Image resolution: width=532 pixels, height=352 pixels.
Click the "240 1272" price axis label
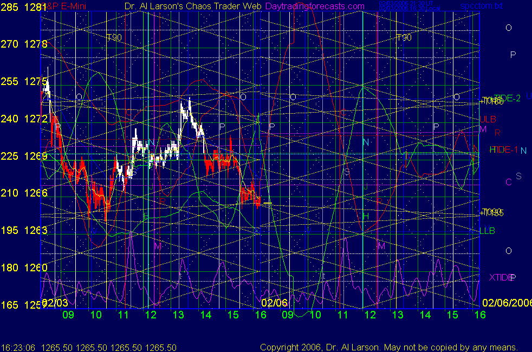[x=24, y=119]
